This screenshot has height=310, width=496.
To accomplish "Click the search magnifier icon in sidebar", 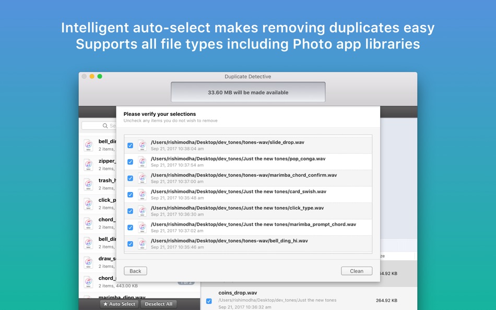I will click(105, 126).
